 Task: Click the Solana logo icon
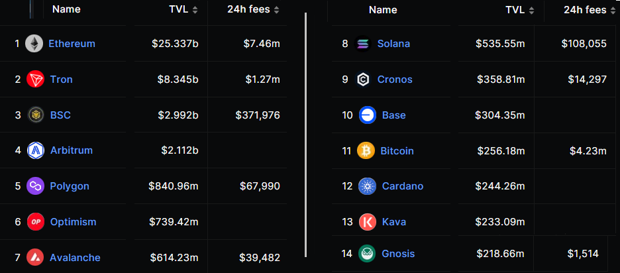pos(362,44)
